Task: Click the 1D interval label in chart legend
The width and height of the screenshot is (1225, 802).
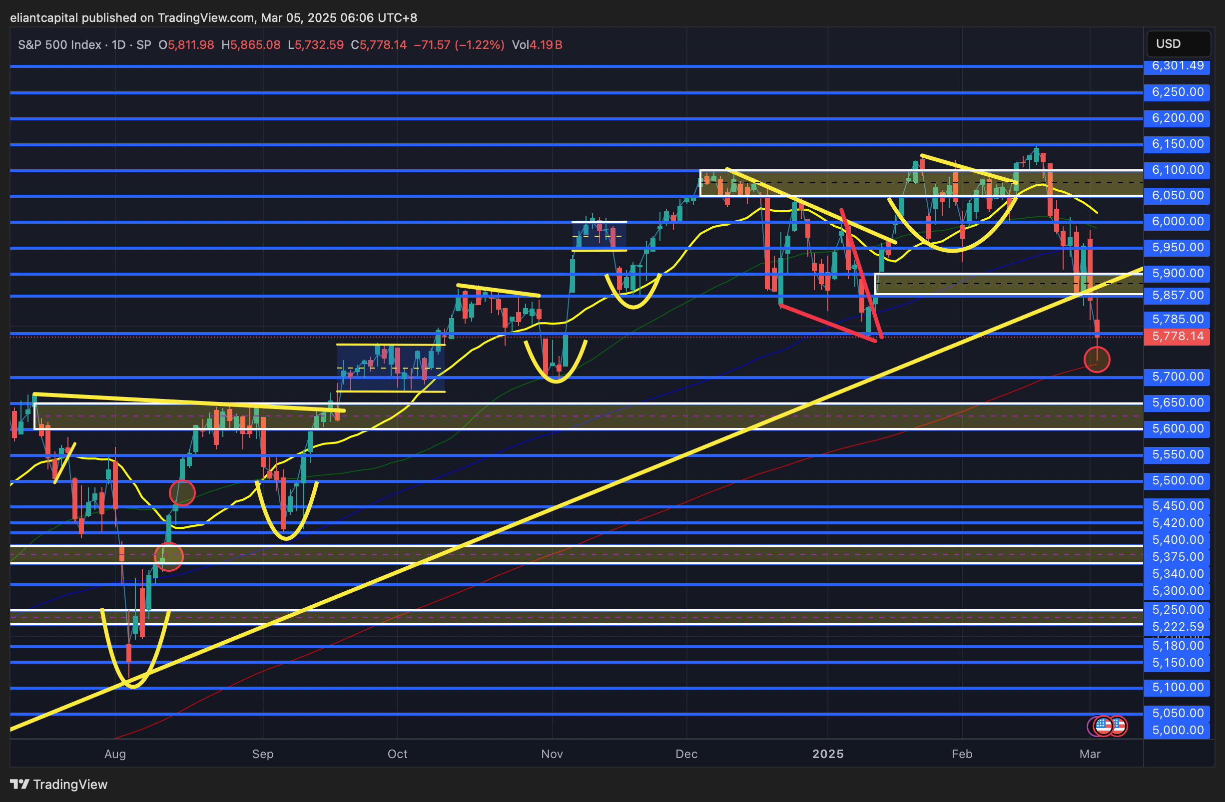Action: click(x=118, y=45)
